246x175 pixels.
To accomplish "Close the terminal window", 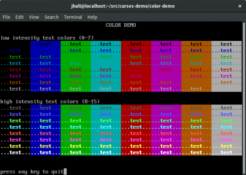I will (239, 6).
